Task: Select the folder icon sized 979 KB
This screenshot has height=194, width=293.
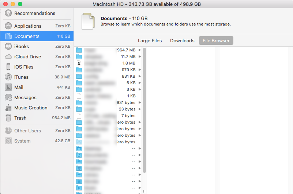Action: pos(79,70)
